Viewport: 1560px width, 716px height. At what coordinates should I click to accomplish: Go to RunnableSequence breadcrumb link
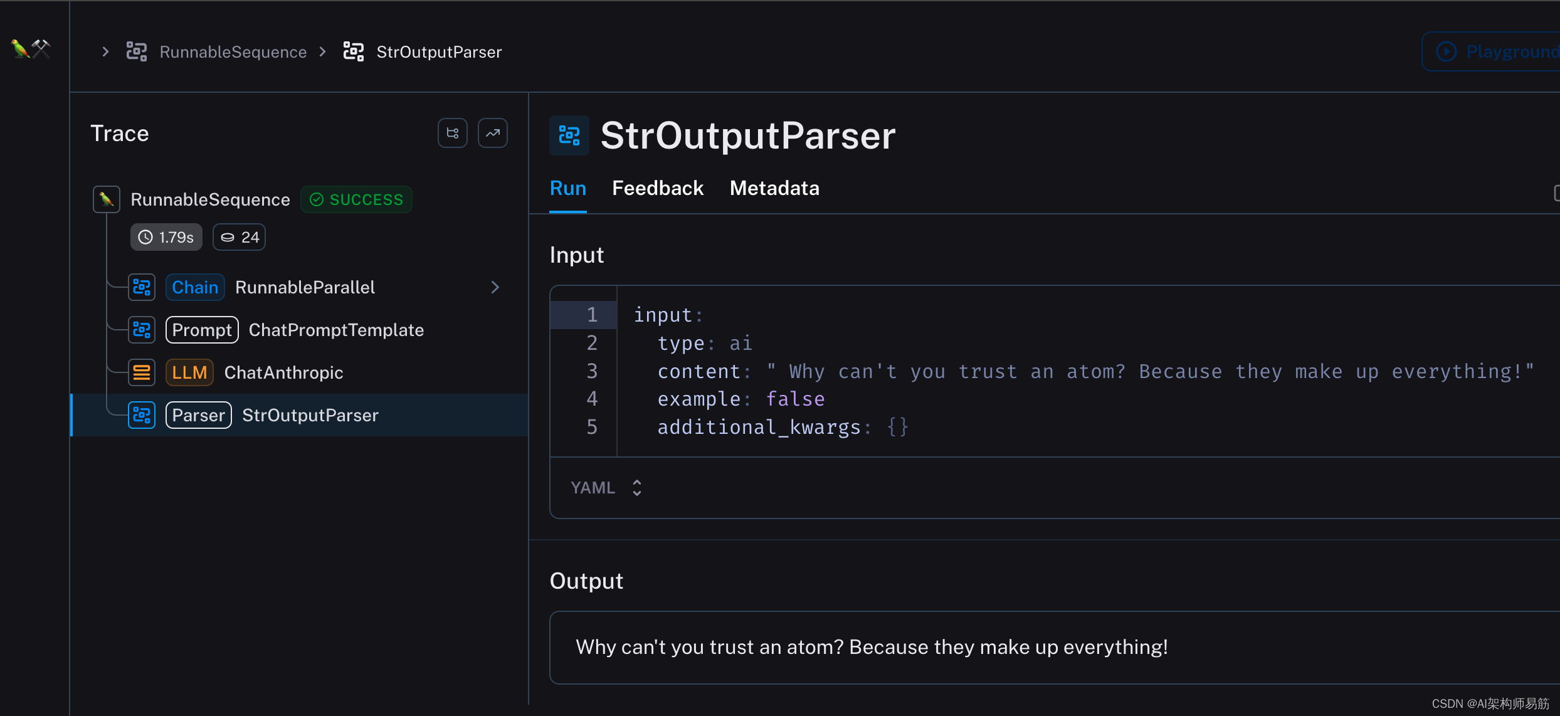(x=233, y=52)
